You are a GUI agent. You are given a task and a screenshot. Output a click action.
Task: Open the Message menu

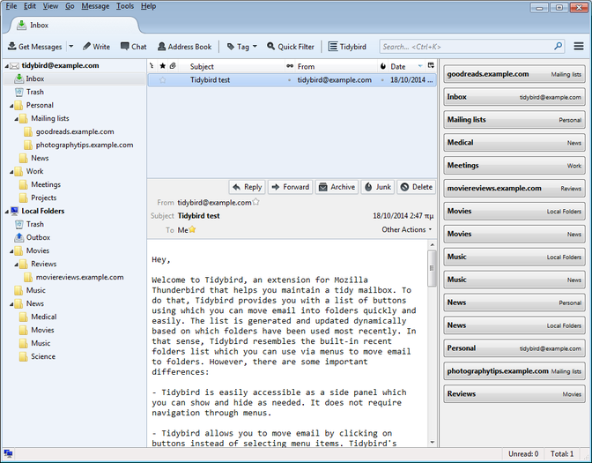point(95,6)
